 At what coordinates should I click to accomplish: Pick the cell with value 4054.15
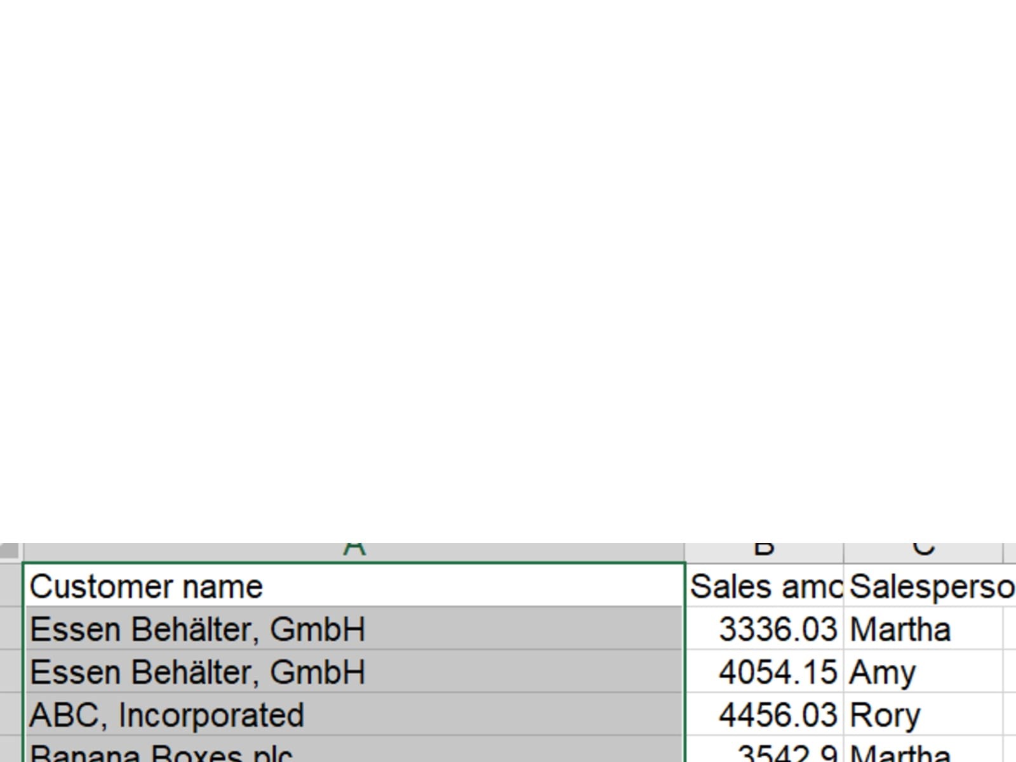coord(765,671)
